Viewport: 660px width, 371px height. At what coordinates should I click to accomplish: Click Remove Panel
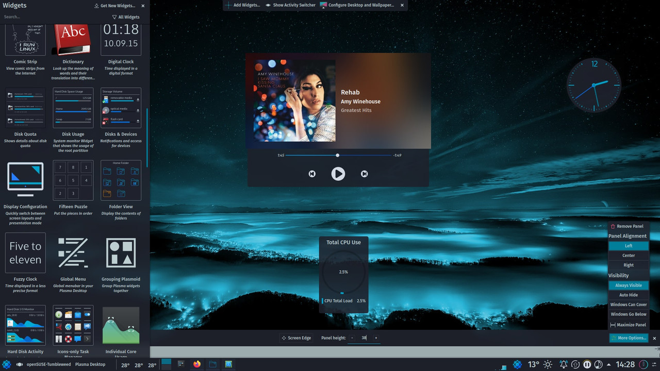pos(628,226)
